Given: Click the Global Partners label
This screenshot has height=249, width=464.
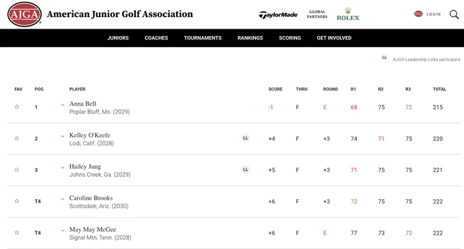Looking at the screenshot, I should coord(317,14).
